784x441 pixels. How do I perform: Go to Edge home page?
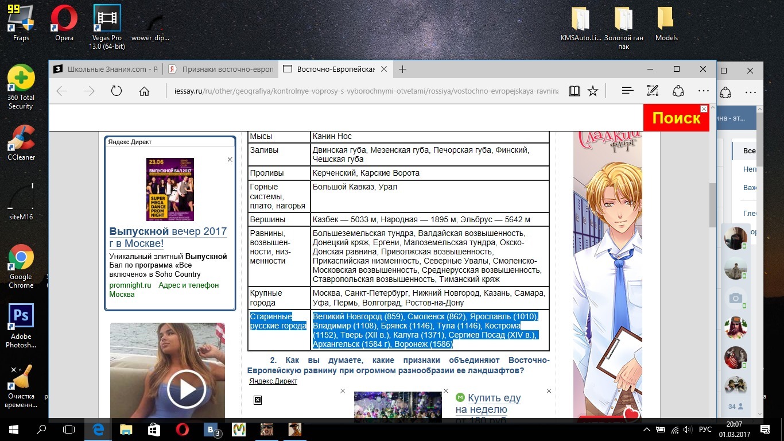(x=144, y=91)
